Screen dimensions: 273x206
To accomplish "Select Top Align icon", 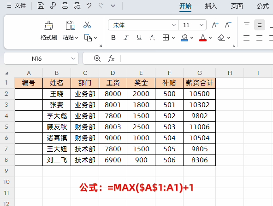I will [247, 25].
